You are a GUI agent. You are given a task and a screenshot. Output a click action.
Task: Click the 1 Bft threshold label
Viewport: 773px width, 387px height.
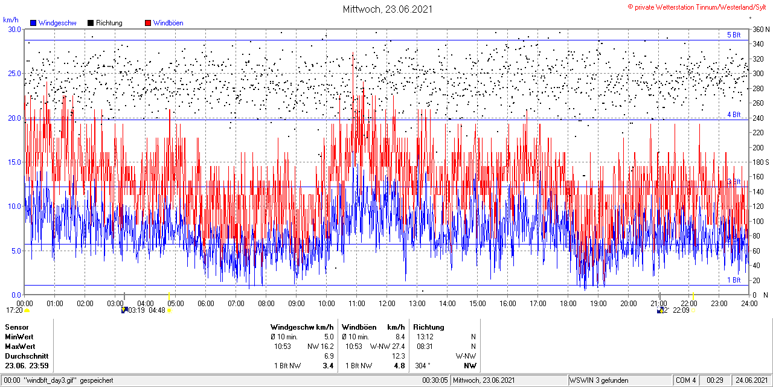click(733, 280)
